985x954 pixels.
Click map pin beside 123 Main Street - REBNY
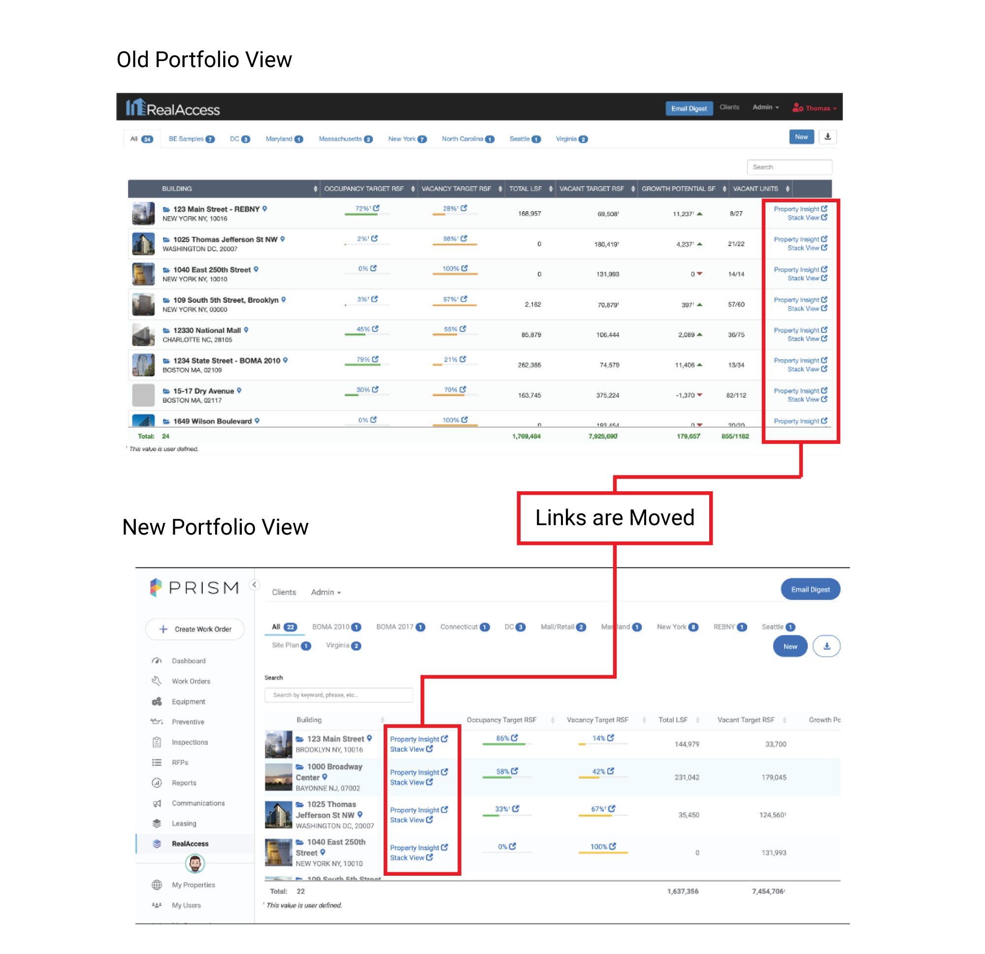click(x=265, y=209)
